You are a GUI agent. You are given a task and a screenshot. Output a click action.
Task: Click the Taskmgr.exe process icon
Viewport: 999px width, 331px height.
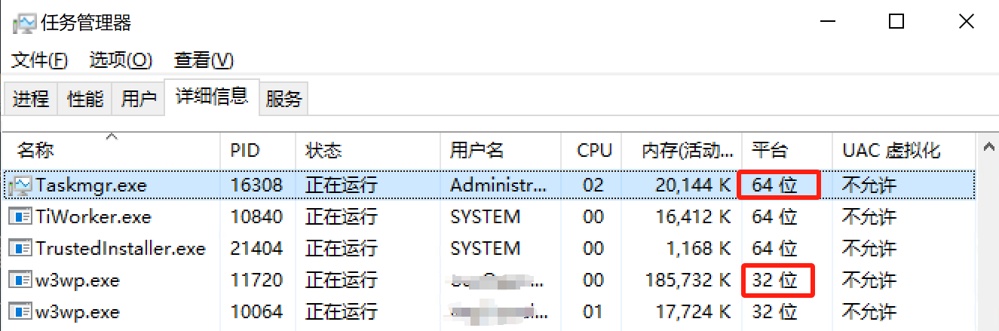[21, 185]
